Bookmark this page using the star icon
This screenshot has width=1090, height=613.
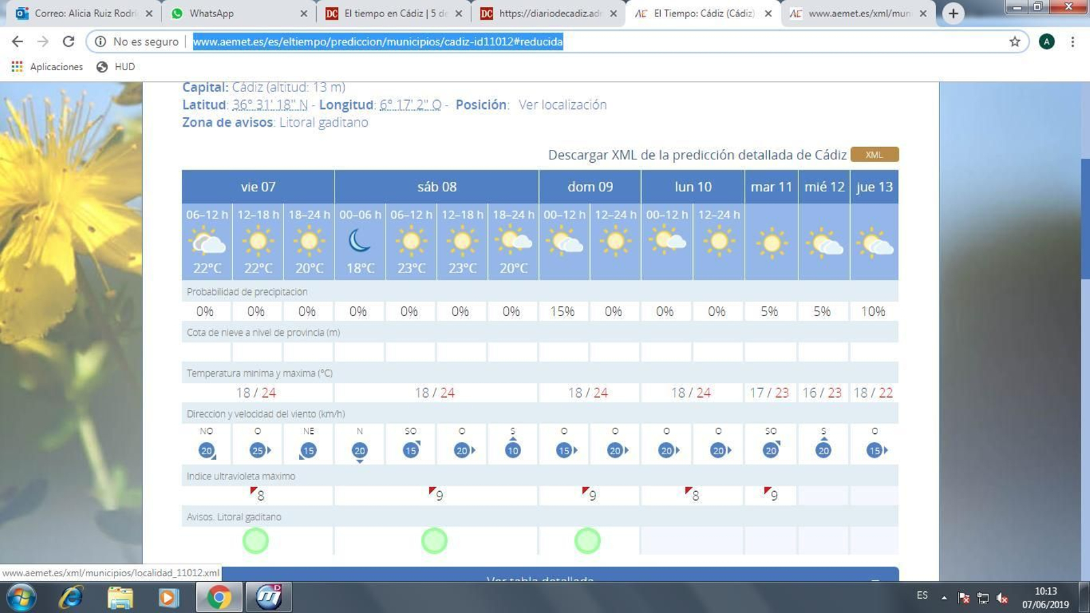pos(1014,42)
